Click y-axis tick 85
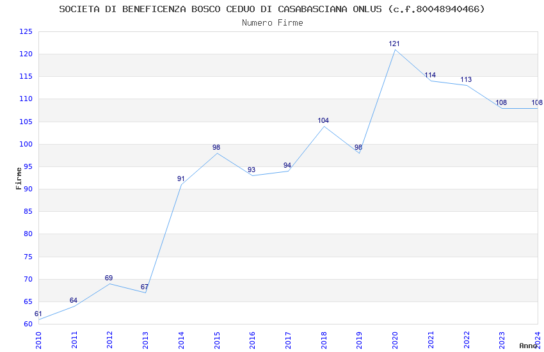The image size is (544, 352). click(28, 212)
